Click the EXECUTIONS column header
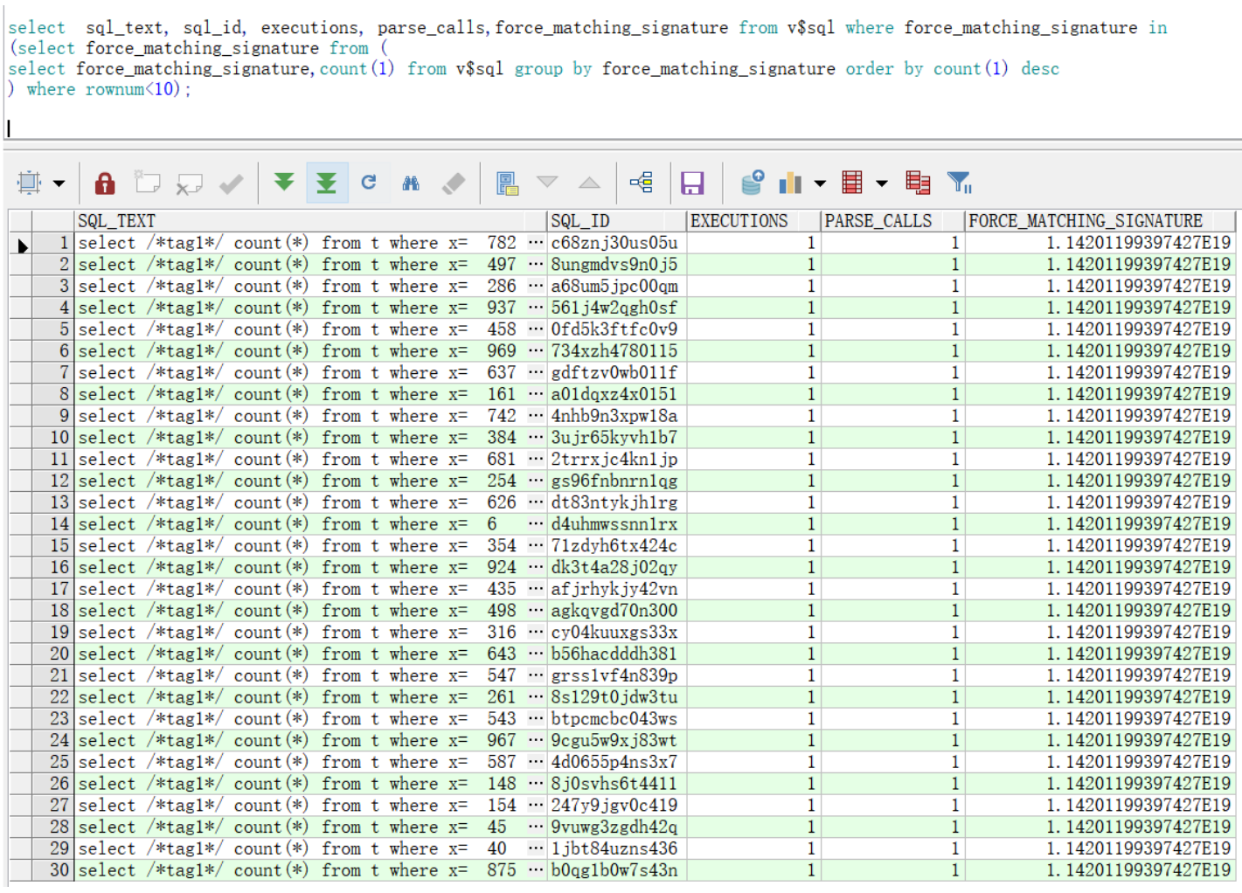This screenshot has width=1242, height=893. click(x=754, y=221)
